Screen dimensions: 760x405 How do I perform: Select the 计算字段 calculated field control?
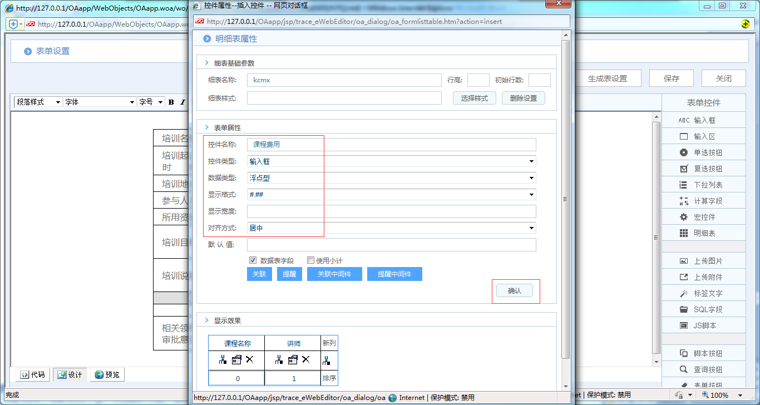coord(704,200)
